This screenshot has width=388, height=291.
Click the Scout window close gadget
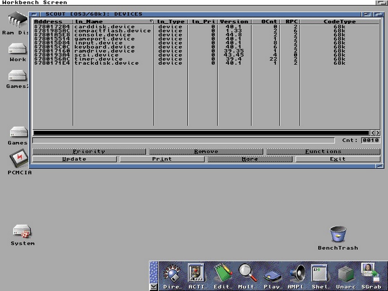click(34, 14)
